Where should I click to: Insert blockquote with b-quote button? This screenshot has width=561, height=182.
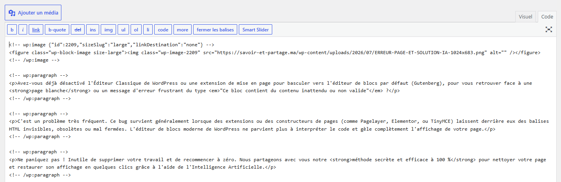57,29
